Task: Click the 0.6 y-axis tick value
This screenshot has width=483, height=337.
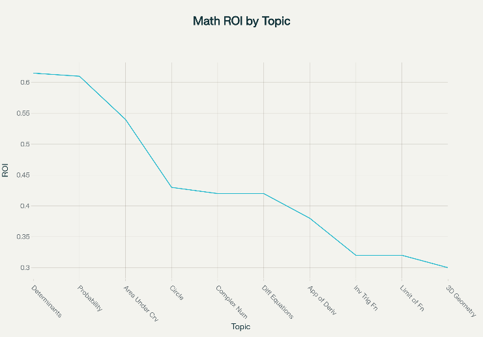Action: pos(25,83)
